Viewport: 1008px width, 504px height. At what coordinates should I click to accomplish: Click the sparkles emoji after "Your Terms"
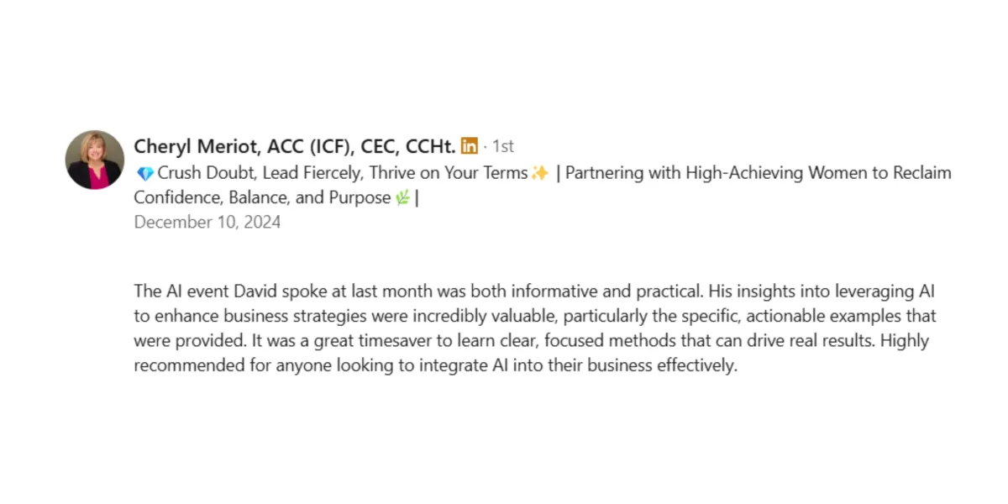[x=540, y=174]
